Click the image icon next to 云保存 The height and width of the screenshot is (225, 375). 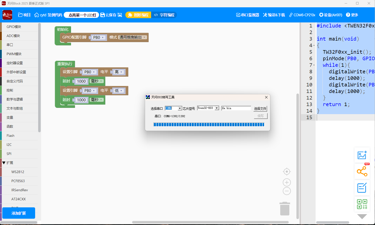click(120, 15)
